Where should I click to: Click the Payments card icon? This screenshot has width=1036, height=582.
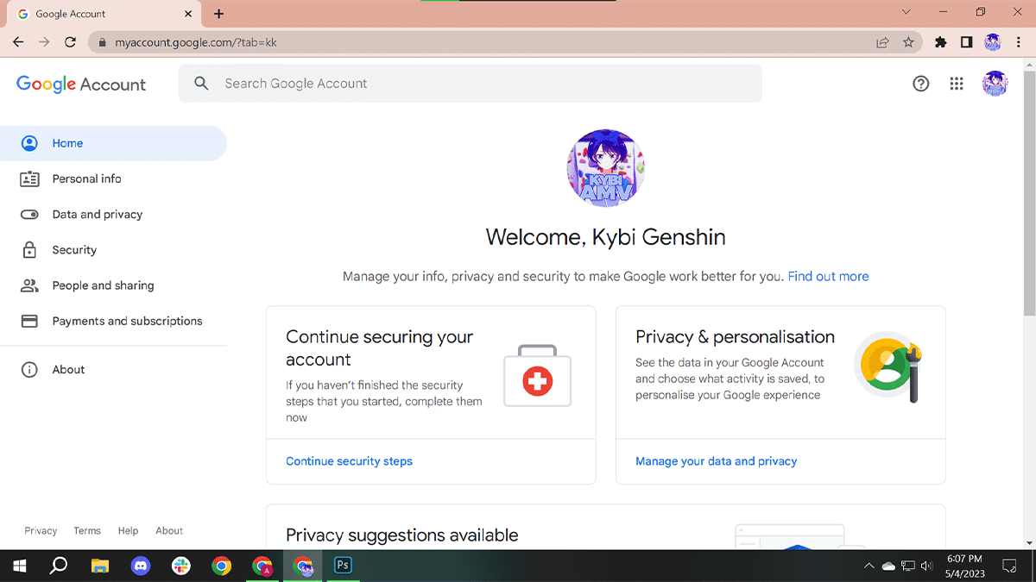[29, 321]
